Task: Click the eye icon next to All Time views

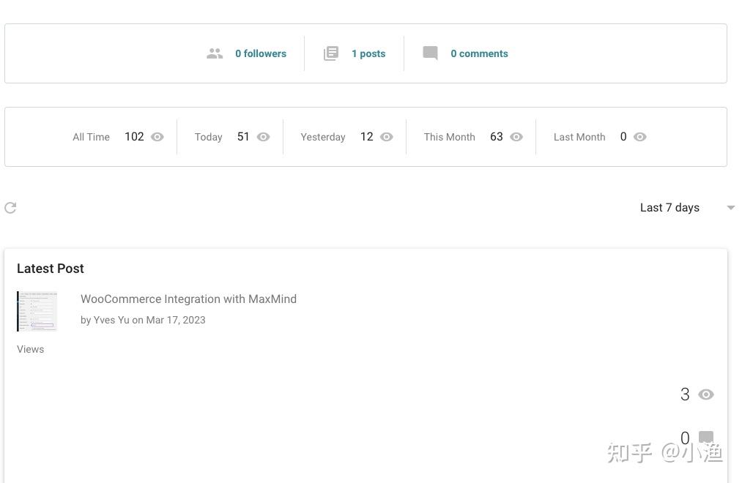Action: [x=157, y=137]
